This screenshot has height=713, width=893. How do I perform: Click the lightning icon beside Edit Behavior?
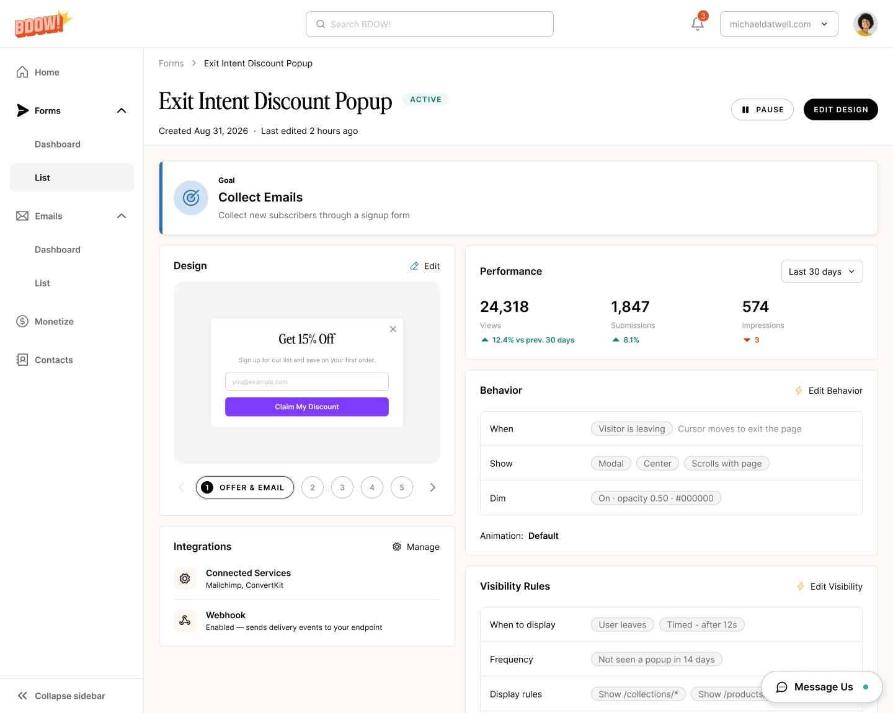[799, 391]
